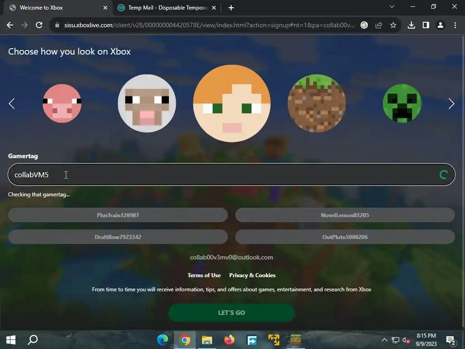
Task: Use suggested gamertag DraftBow7923342
Action: click(x=118, y=237)
